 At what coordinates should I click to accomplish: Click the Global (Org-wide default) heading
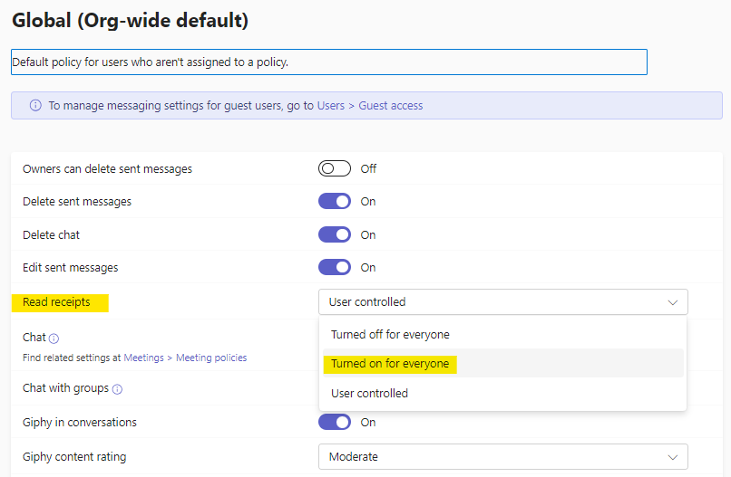click(x=130, y=18)
